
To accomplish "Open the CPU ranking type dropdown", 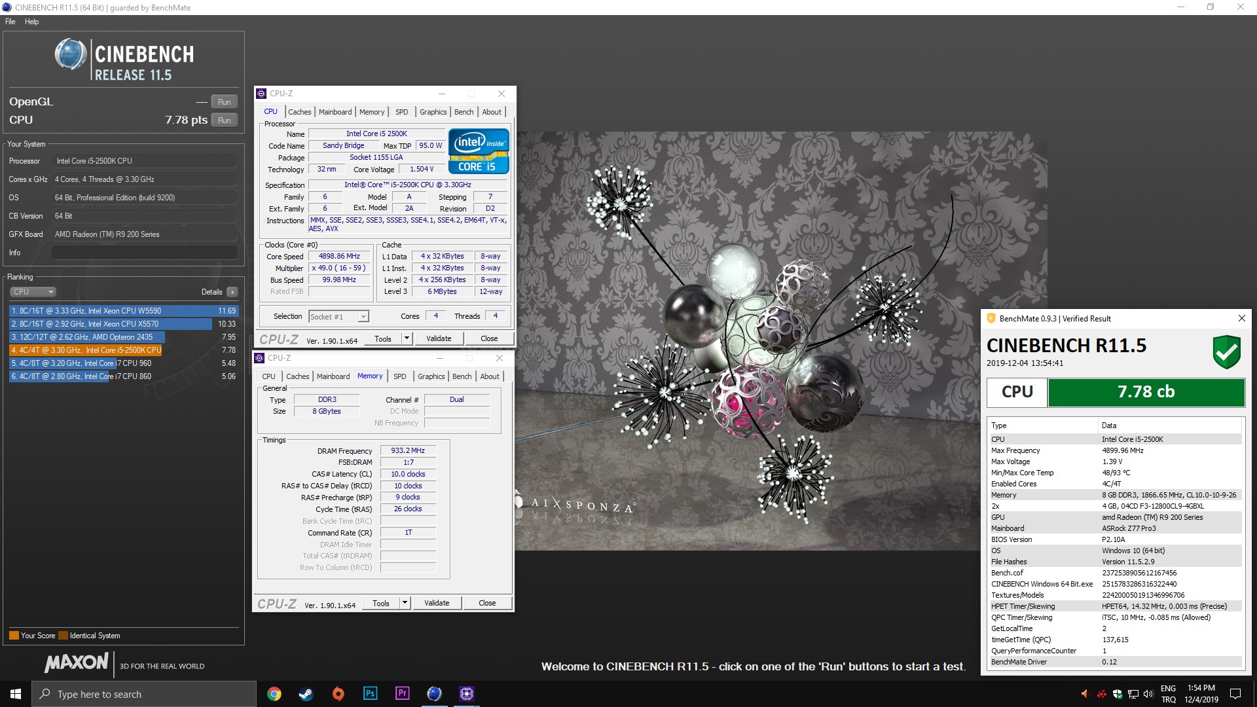I will 33,292.
